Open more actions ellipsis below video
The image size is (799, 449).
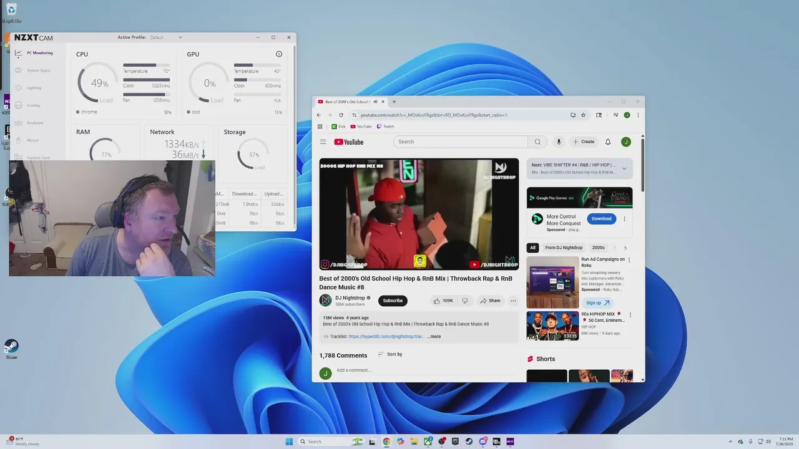click(513, 301)
